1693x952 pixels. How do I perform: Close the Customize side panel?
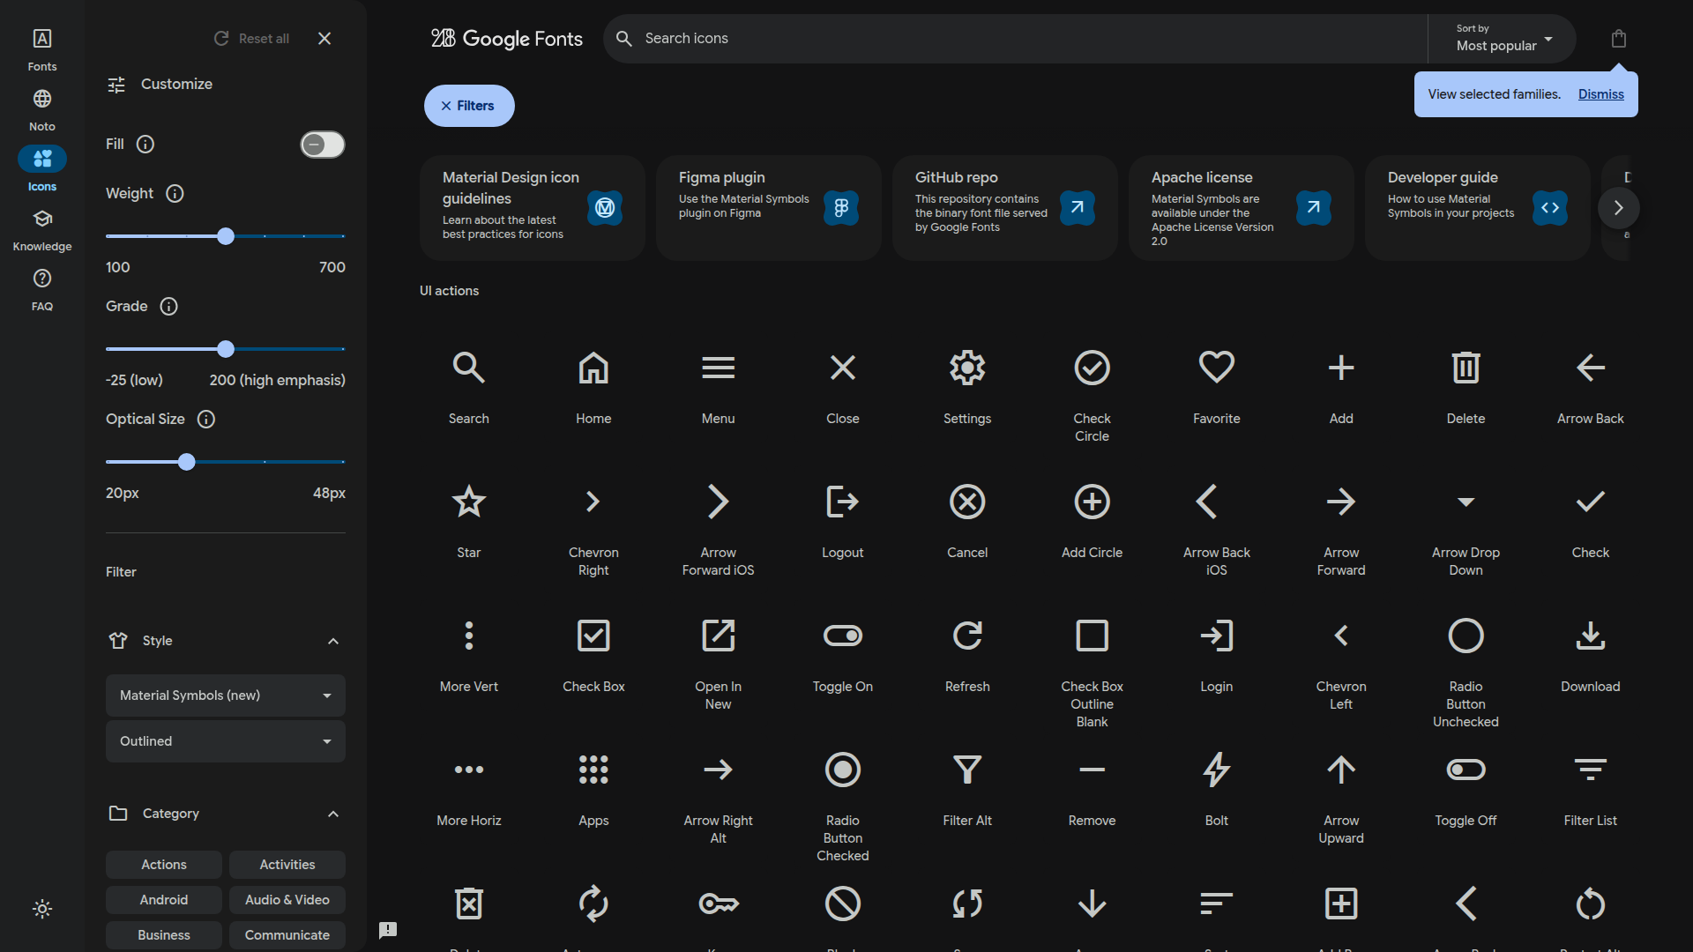[x=324, y=39]
